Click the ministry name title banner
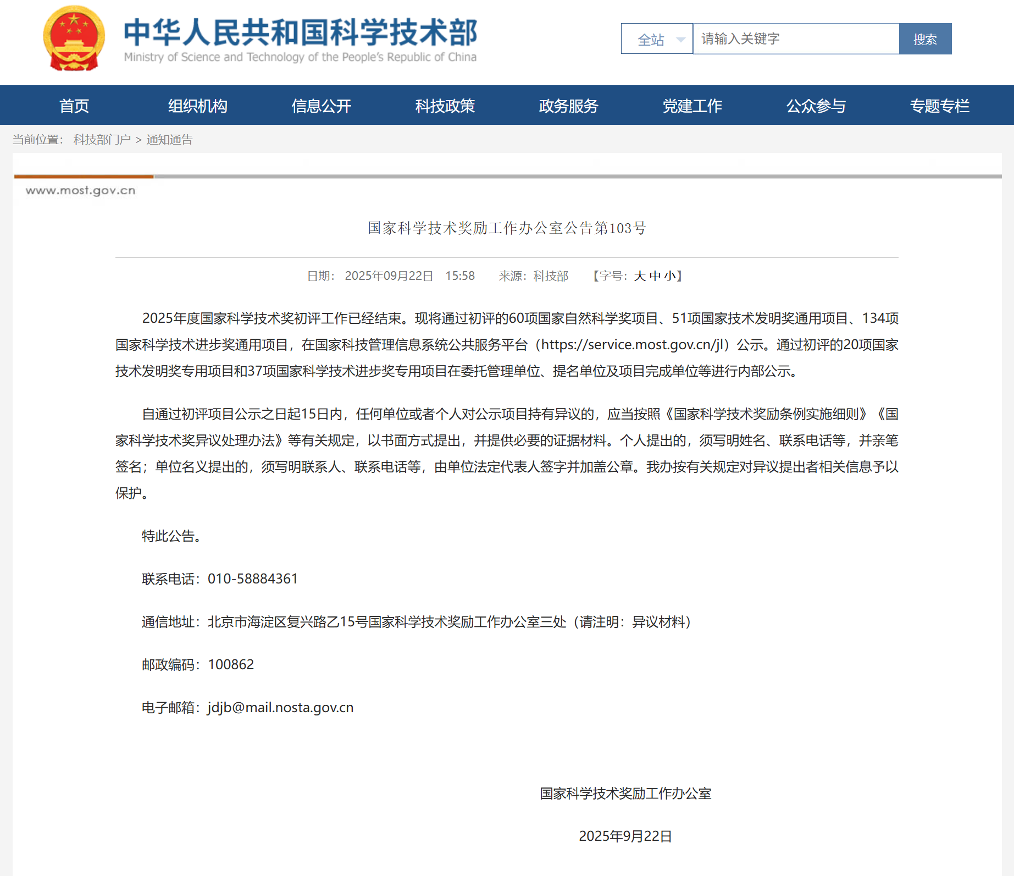Image resolution: width=1014 pixels, height=876 pixels. tap(300, 38)
